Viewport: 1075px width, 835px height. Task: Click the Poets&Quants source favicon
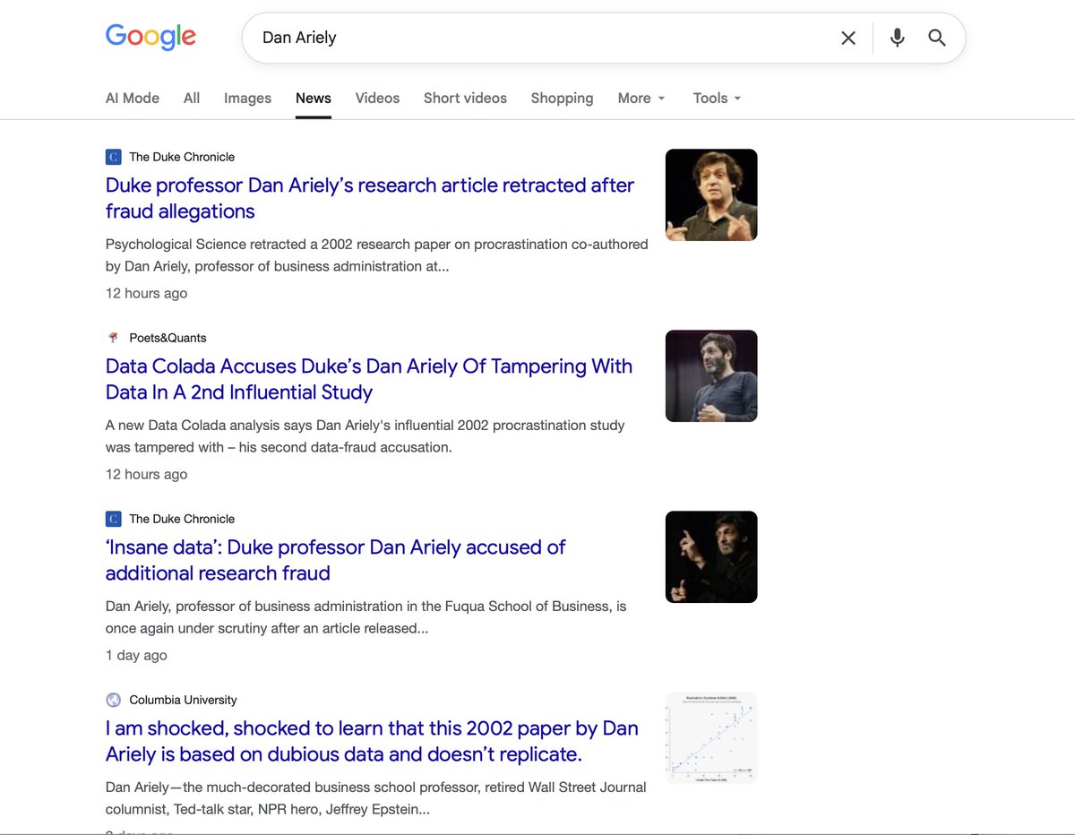tap(113, 338)
